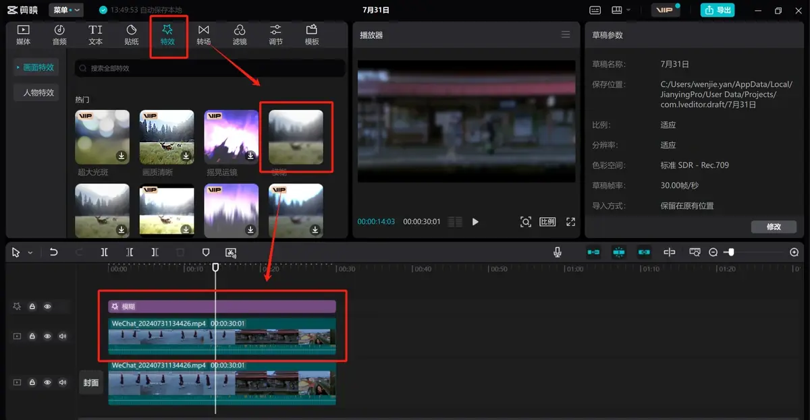
Task: Click the timeline cover preview icon
Action: [695, 251]
